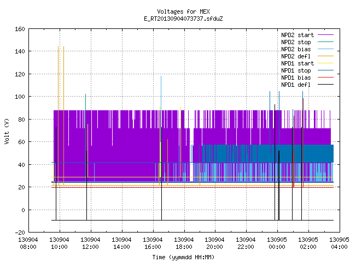Click the x-axis tick label 130904 22:00
The image size is (350, 262).
pyautogui.click(x=246, y=243)
